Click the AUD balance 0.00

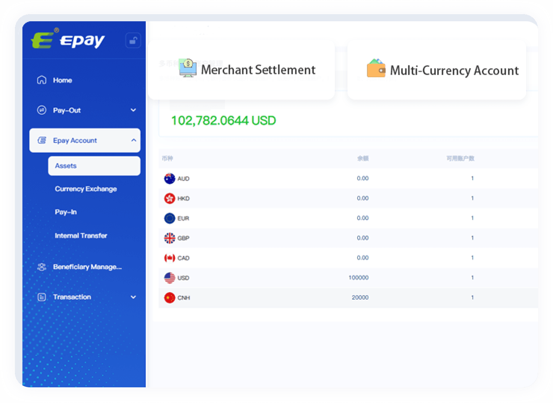point(363,178)
